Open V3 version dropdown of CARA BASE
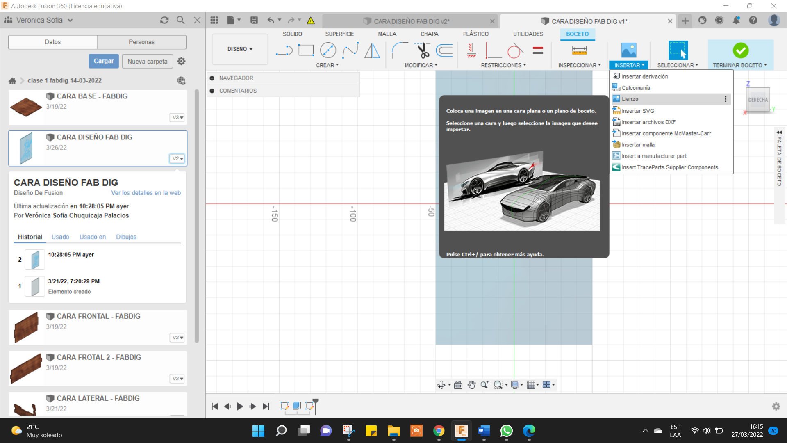Viewport: 787px width, 443px height. click(x=177, y=118)
